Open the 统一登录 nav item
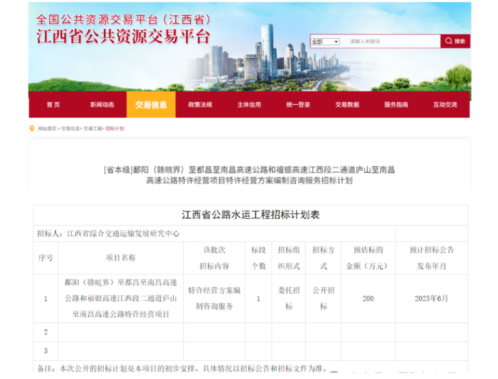 point(298,104)
